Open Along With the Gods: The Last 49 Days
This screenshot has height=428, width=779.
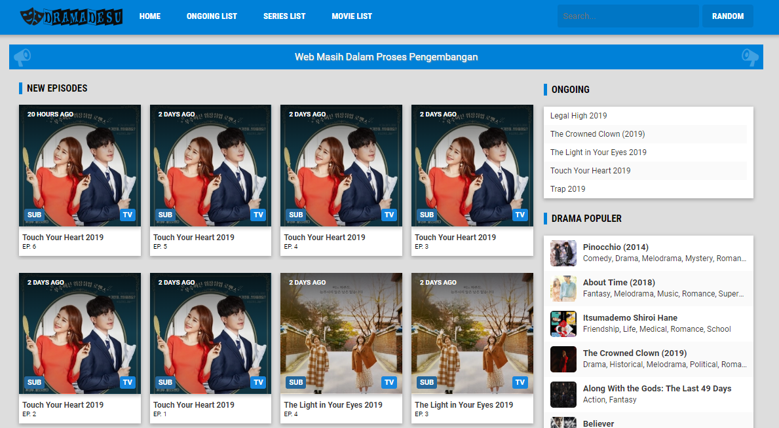[x=656, y=389]
